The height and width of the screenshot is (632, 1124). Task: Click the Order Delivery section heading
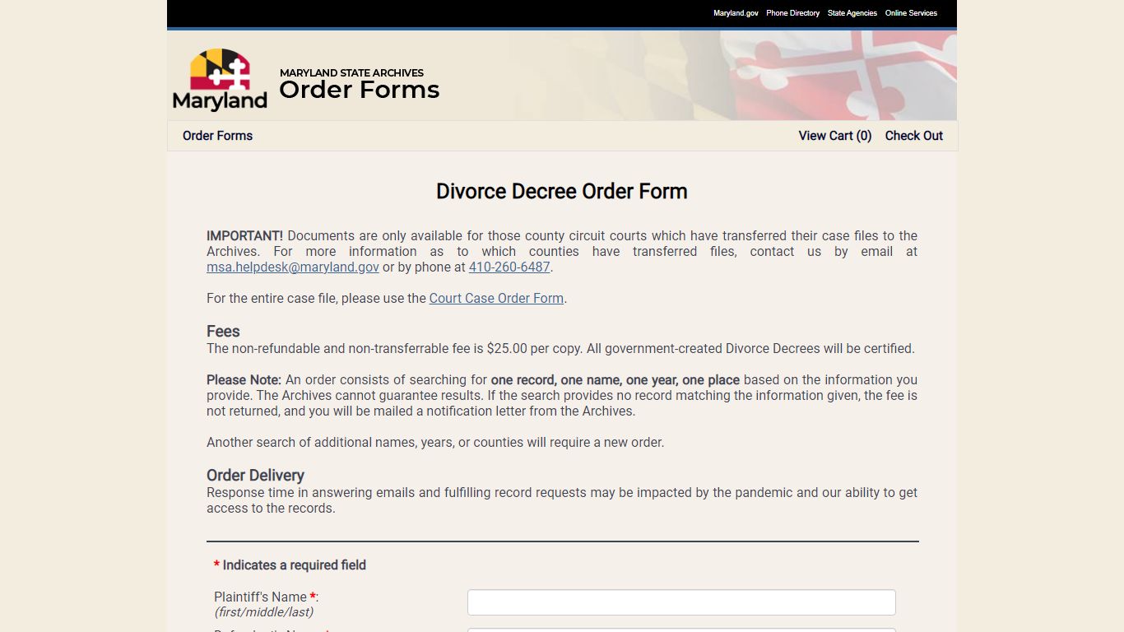tap(255, 476)
